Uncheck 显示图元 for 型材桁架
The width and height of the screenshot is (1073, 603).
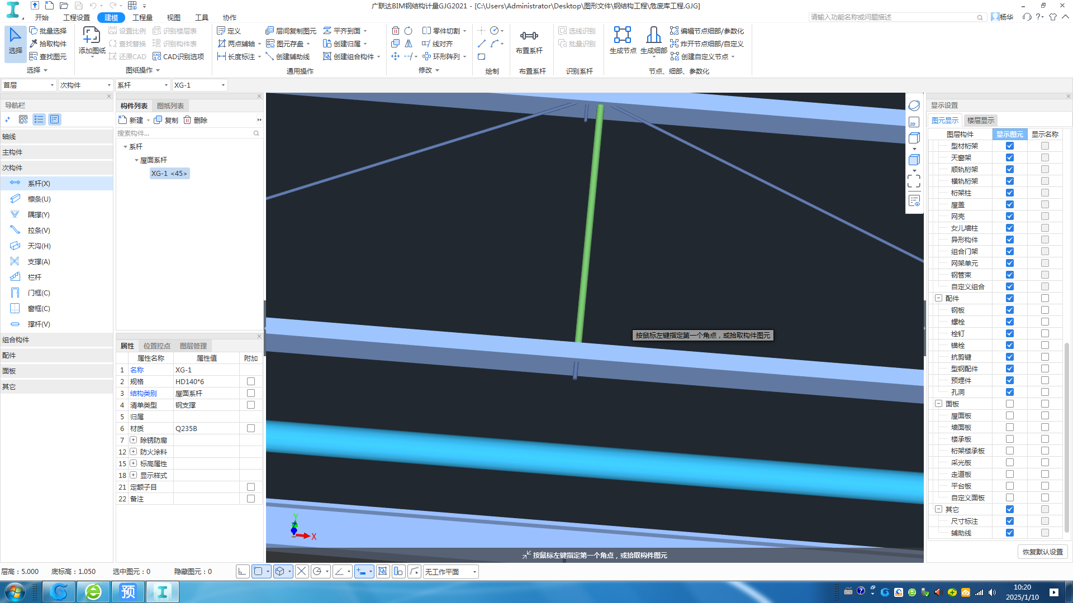[x=1009, y=146]
